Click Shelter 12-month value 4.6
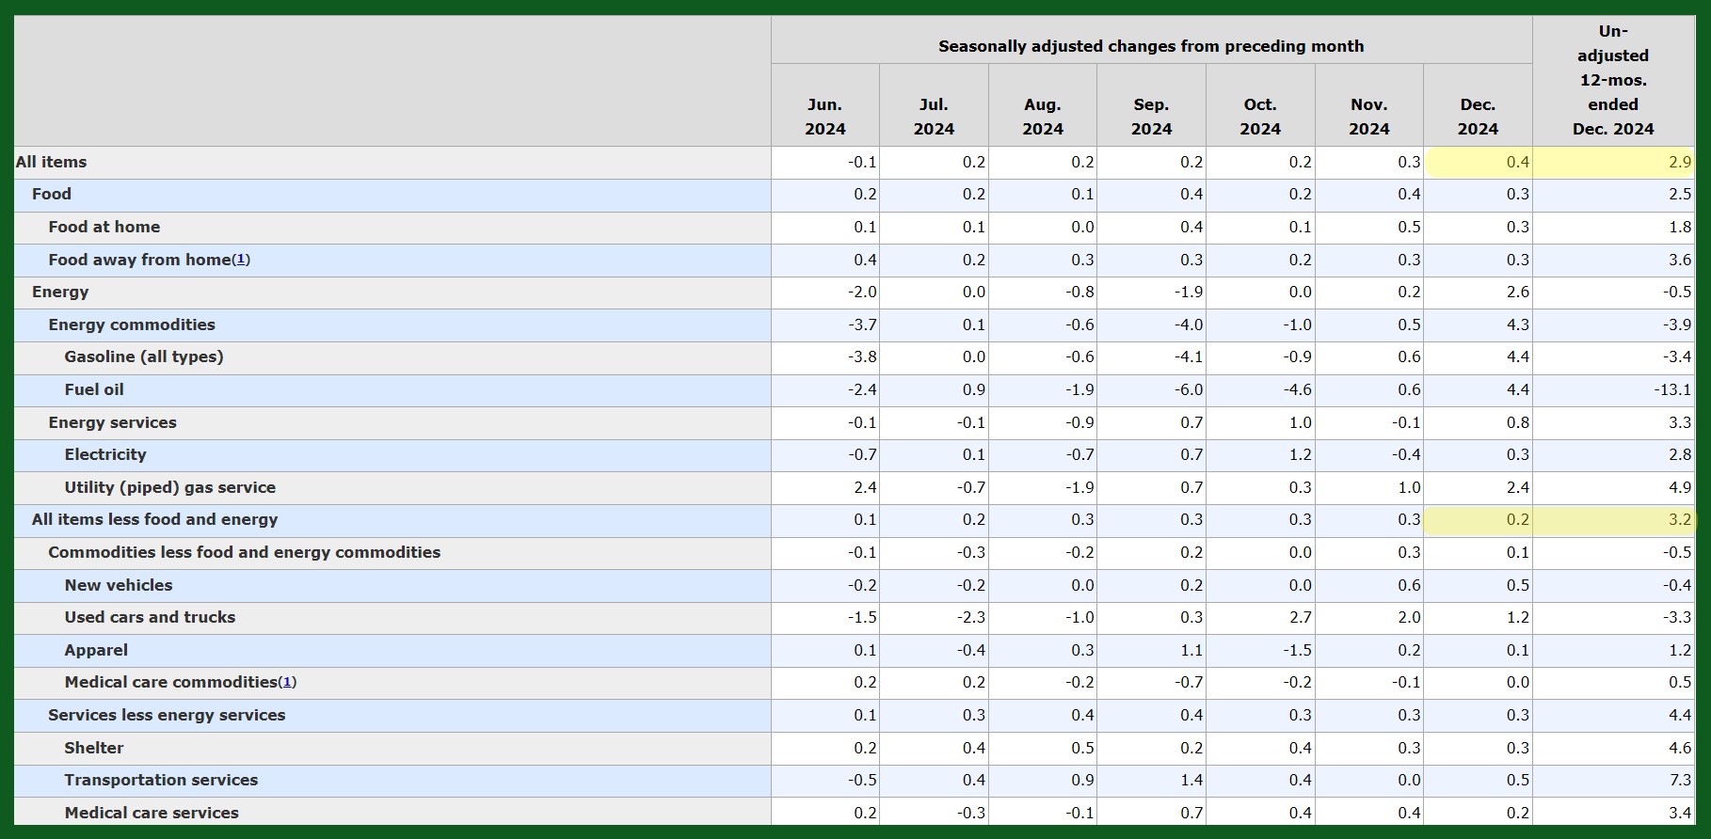 coord(1680,748)
